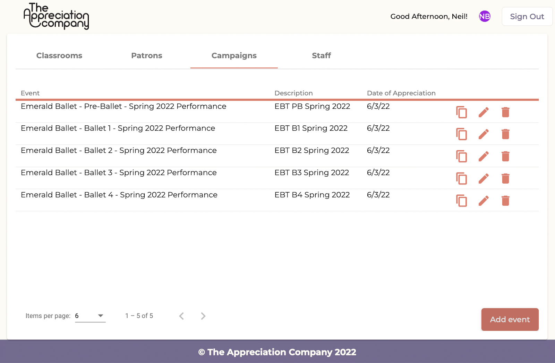Remove the EBT B4 Spring 2022 campaign
Image resolution: width=555 pixels, height=363 pixels.
(x=505, y=201)
